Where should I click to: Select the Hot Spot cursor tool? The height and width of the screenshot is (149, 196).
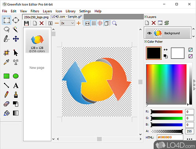pyautogui.click(x=16, y=53)
